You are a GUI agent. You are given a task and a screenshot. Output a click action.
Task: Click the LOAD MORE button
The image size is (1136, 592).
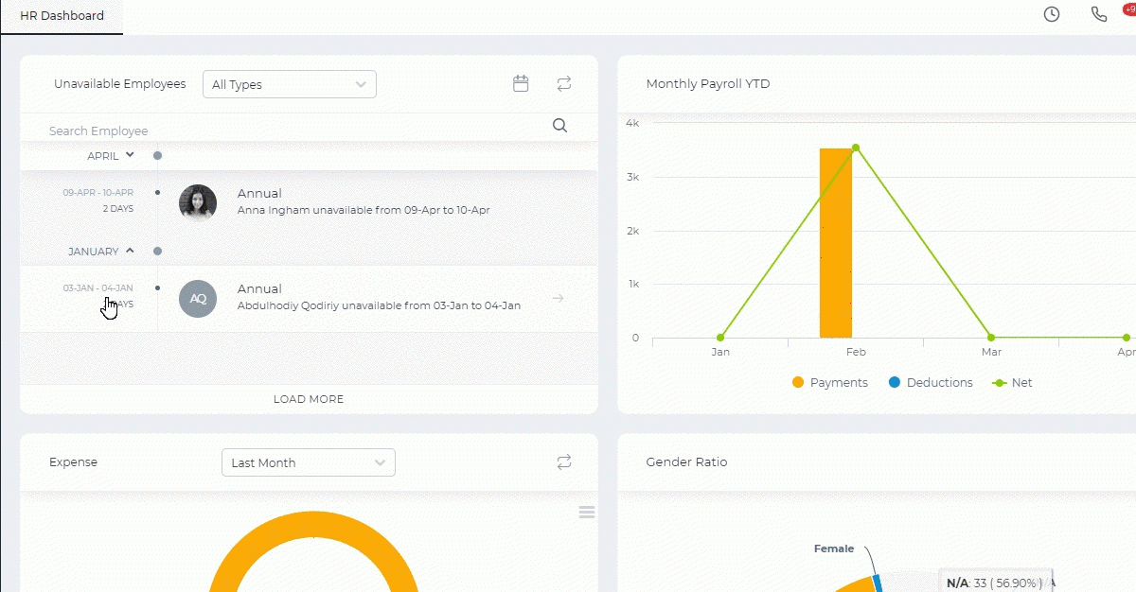pyautogui.click(x=309, y=399)
